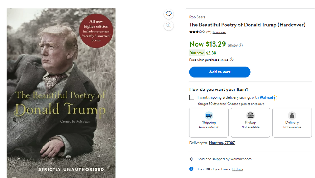This screenshot has width=315, height=178.
Task: Click info icon beside strikethrough price
Action: [x=241, y=45]
